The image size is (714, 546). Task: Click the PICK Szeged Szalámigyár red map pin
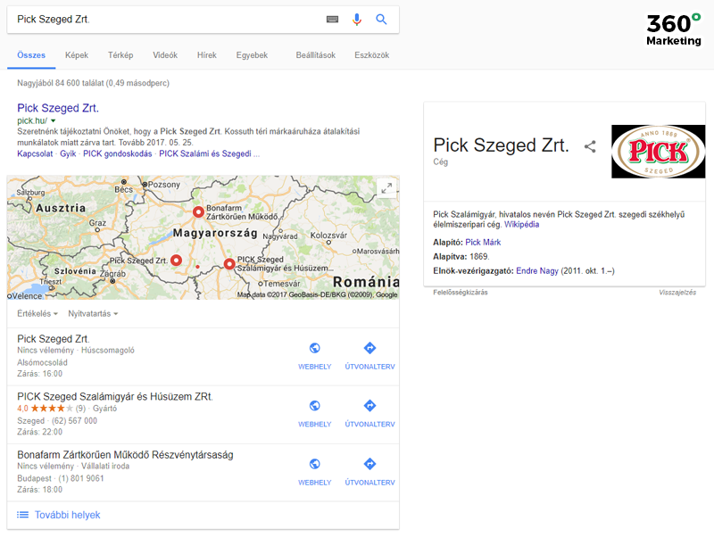click(229, 264)
